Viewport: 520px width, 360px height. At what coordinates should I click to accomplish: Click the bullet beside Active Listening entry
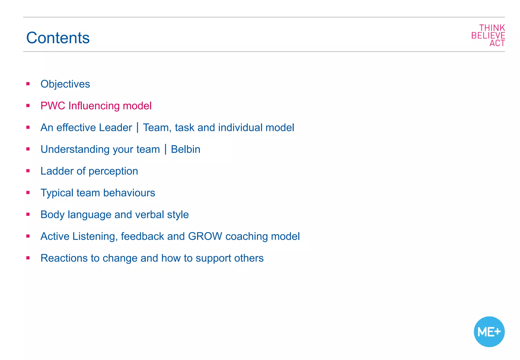28,236
